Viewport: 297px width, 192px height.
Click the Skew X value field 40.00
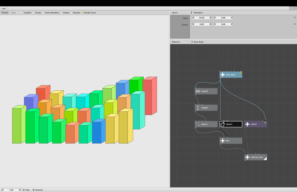tap(202, 18)
